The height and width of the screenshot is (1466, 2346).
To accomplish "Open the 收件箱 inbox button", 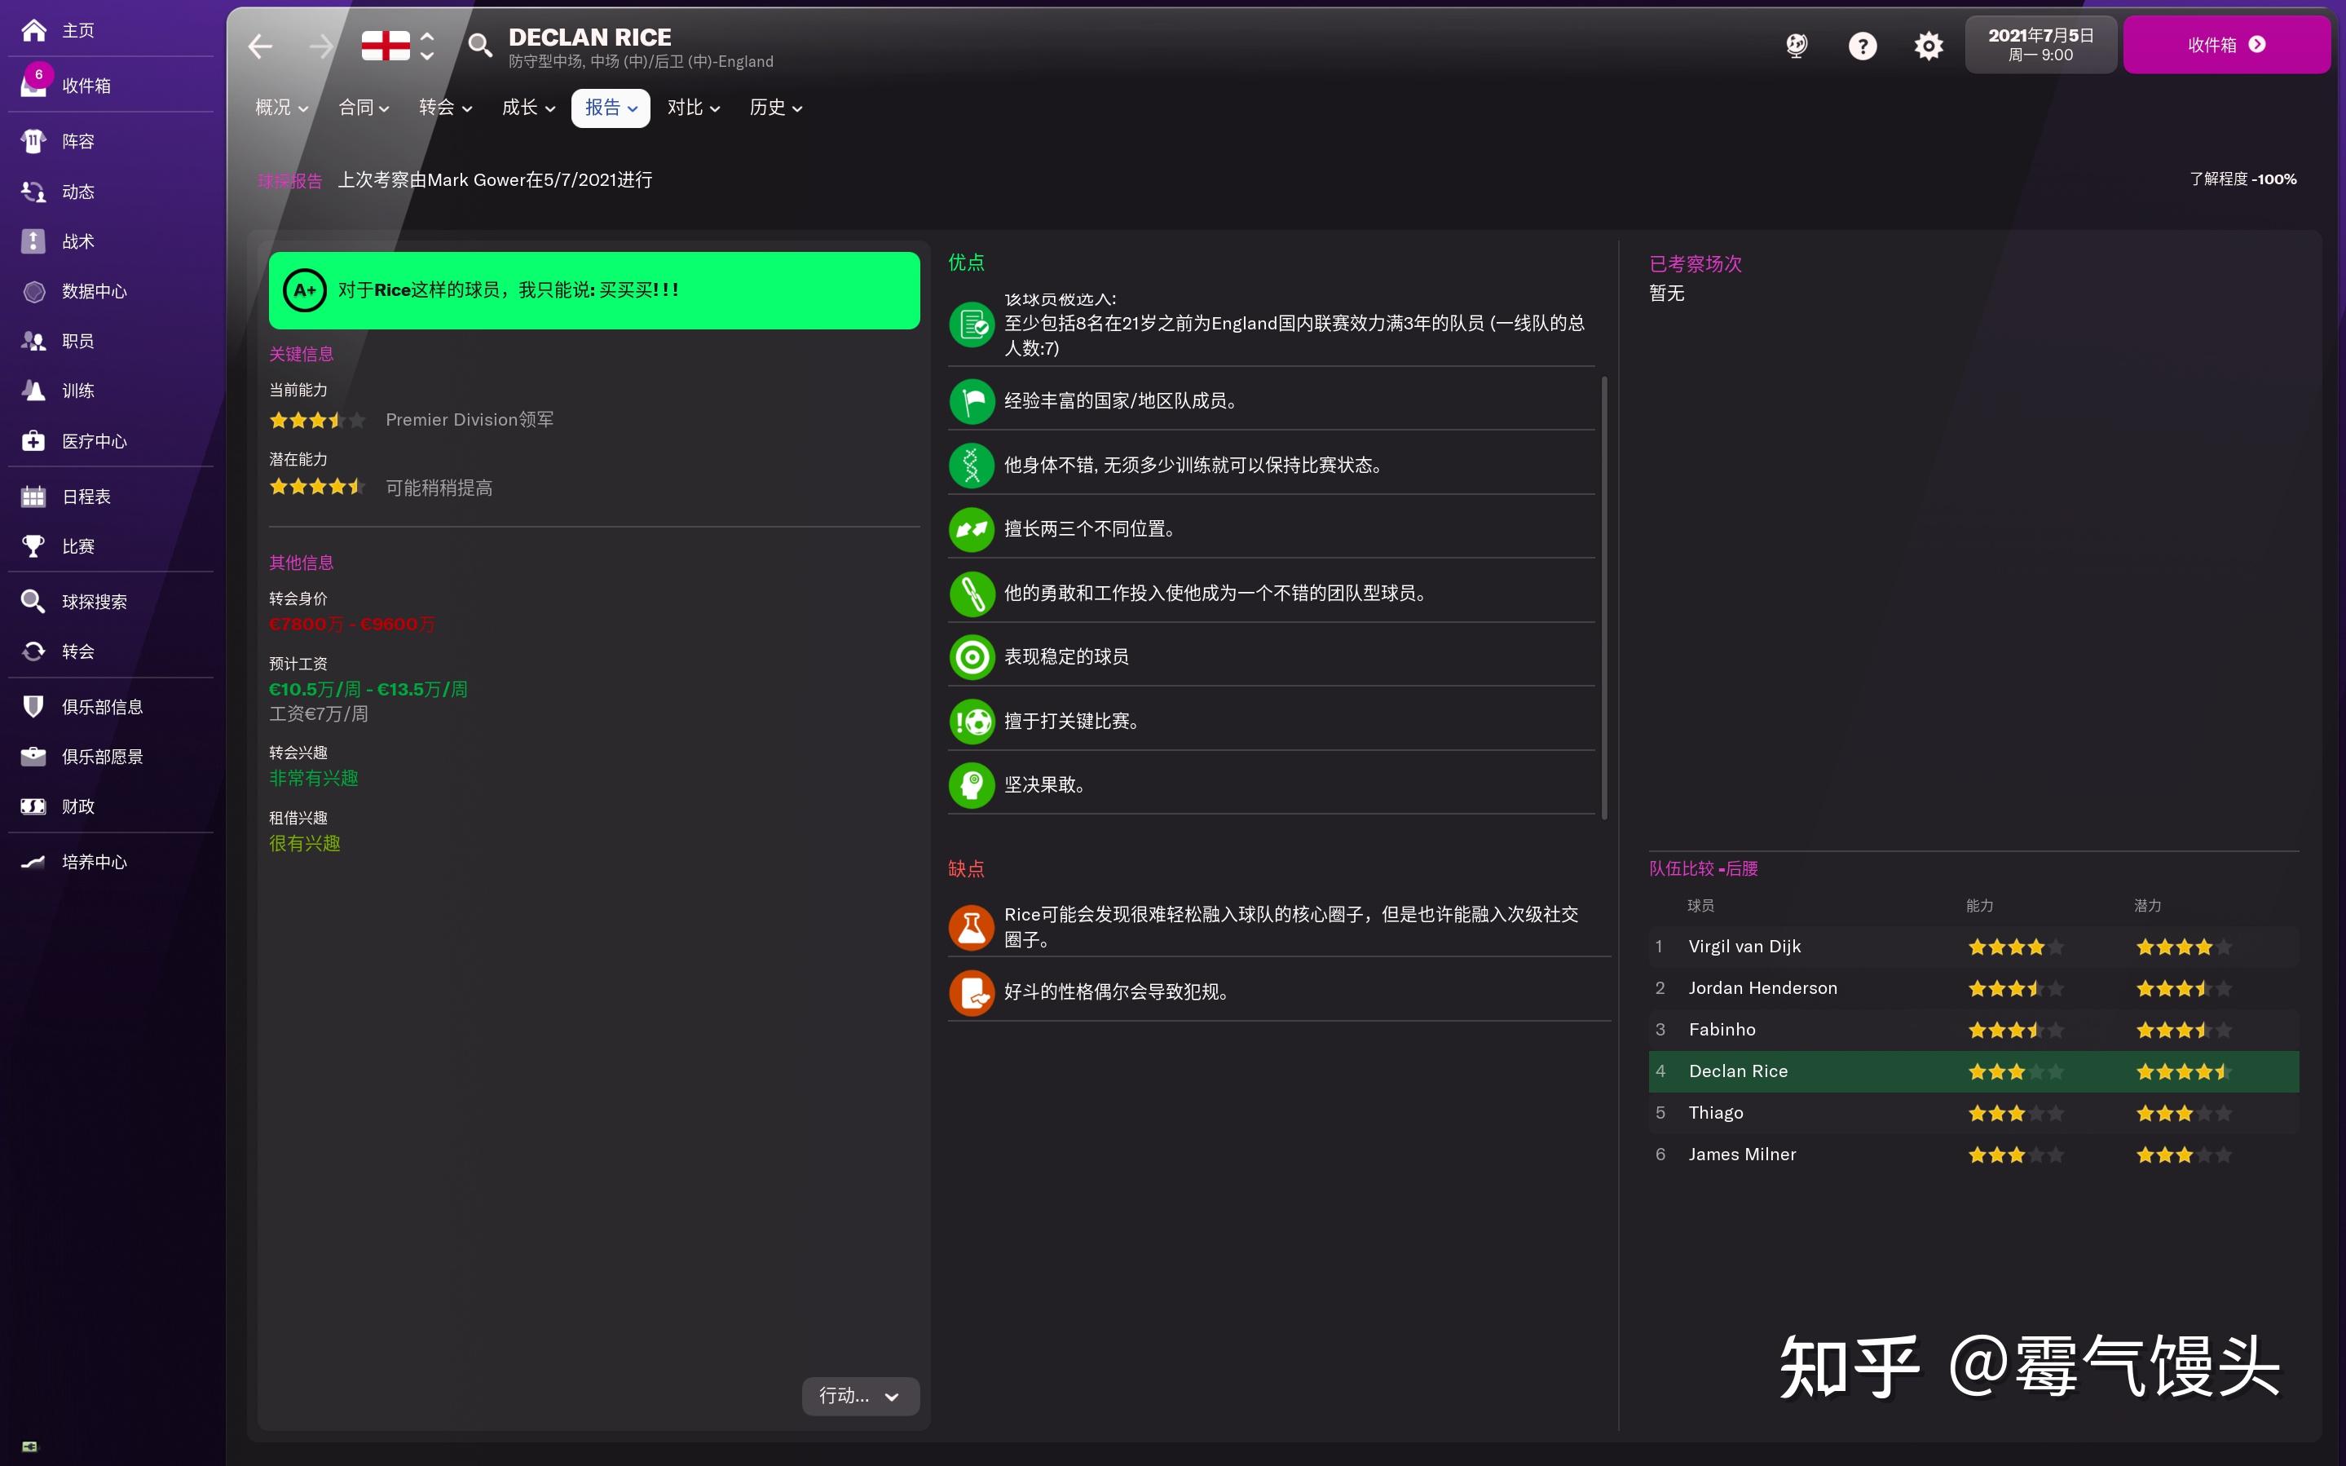I will point(2226,45).
